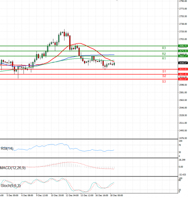188x198 pixels.
Task: Select the S2 support label
Action: tap(164, 76)
